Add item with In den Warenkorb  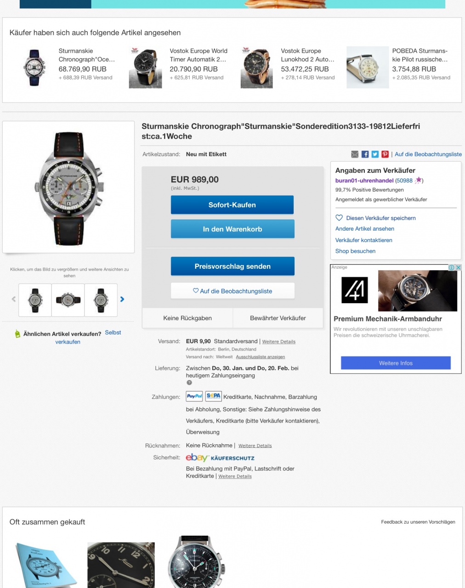tap(232, 229)
